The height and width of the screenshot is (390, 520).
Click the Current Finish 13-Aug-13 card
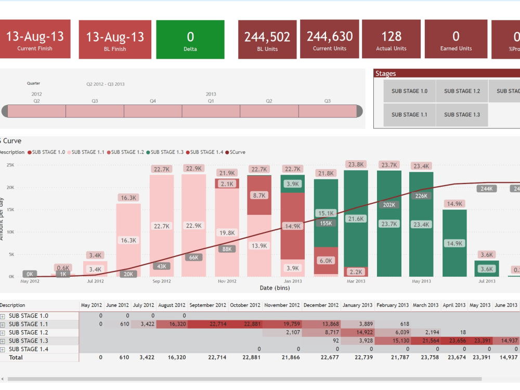pyautogui.click(x=35, y=39)
